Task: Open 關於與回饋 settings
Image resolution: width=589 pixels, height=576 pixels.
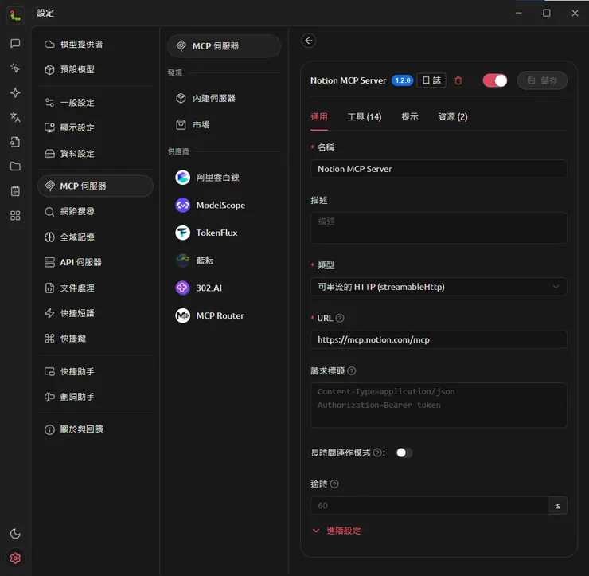Action: click(x=96, y=429)
